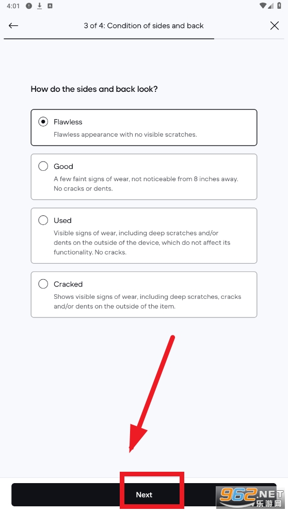Close the condition questionnaire with X

click(x=275, y=25)
